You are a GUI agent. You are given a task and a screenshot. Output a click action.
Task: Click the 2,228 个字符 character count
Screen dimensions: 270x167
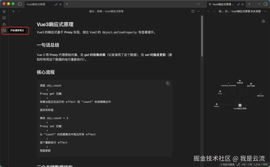[x=260, y=164]
